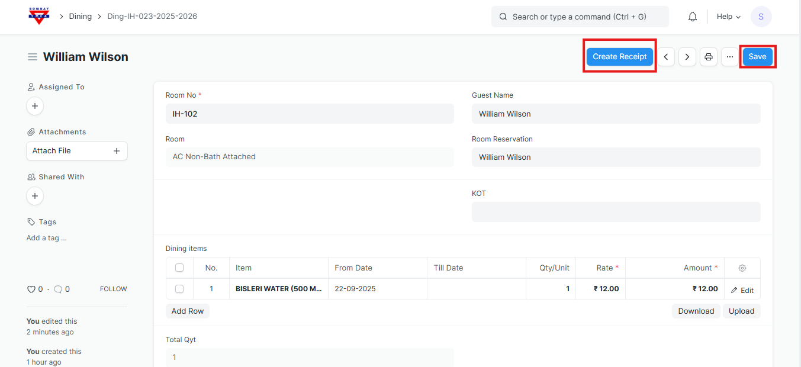The image size is (801, 367).
Task: Click the Bombay YMCA logo
Action: pos(39,16)
